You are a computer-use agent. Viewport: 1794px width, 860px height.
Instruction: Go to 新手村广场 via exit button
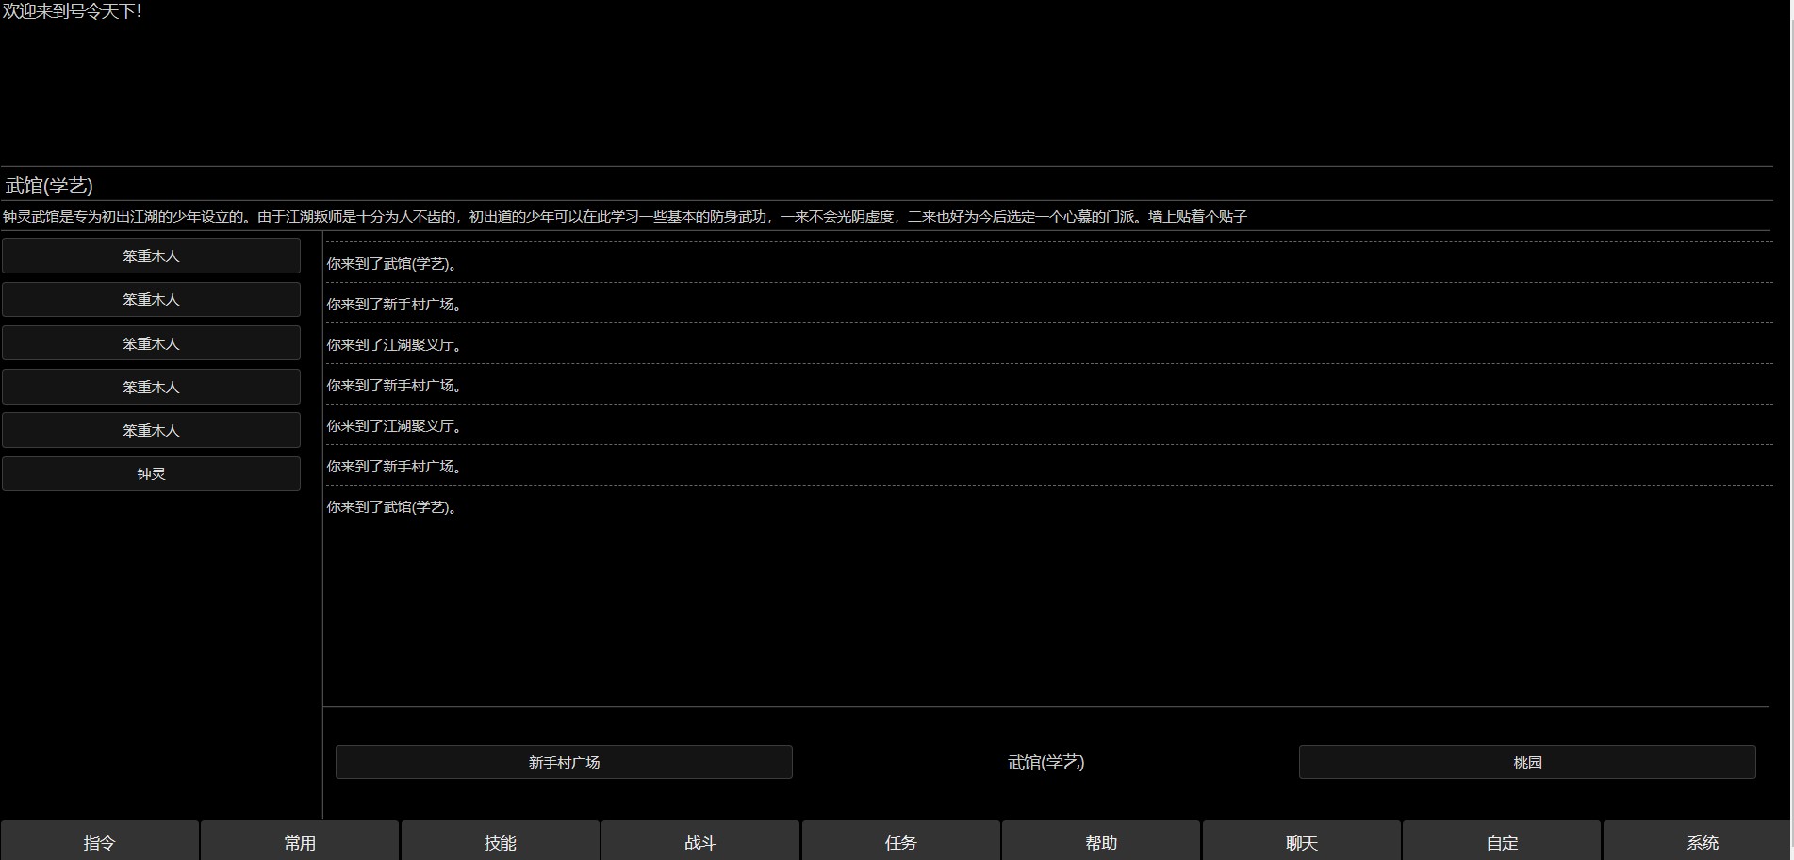[564, 762]
